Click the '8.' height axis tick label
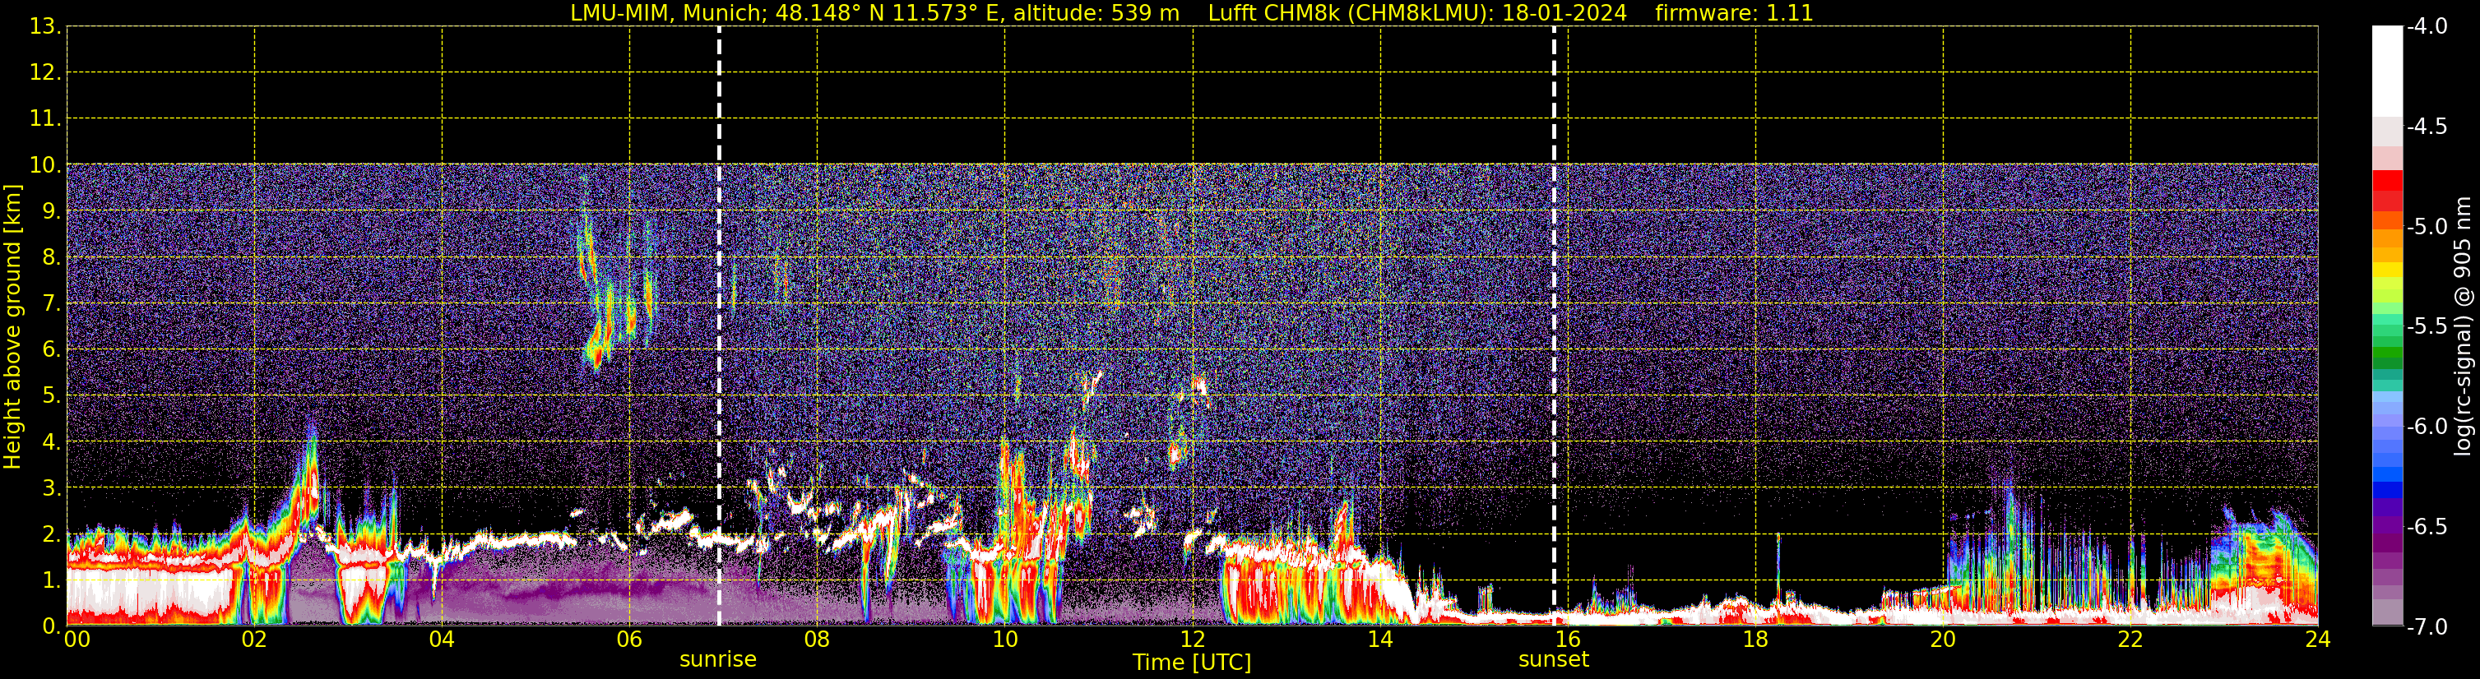Screen dimensions: 2480x679 [52, 256]
